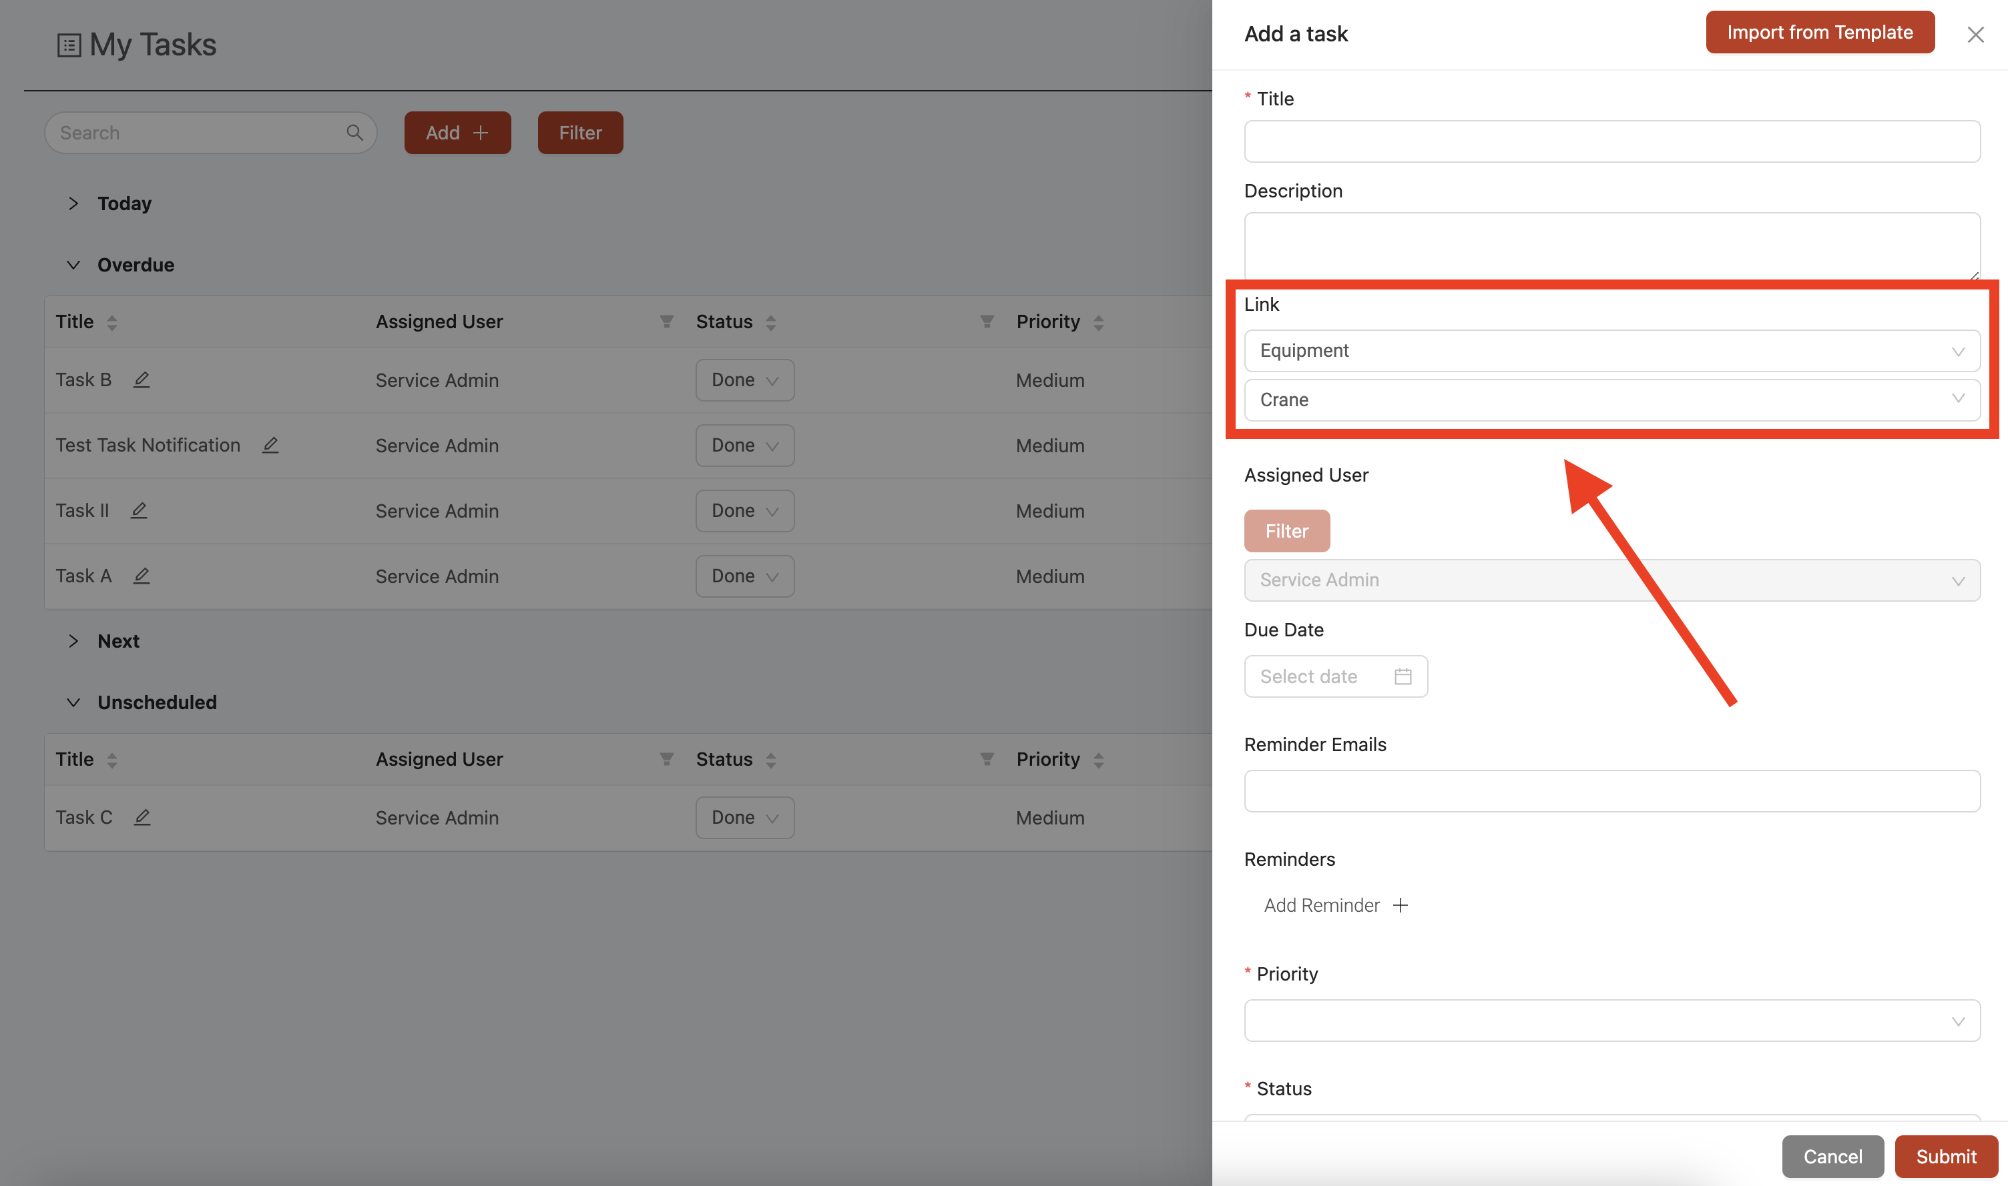2008x1186 pixels.
Task: Edit Task B with pencil icon
Action: click(142, 380)
